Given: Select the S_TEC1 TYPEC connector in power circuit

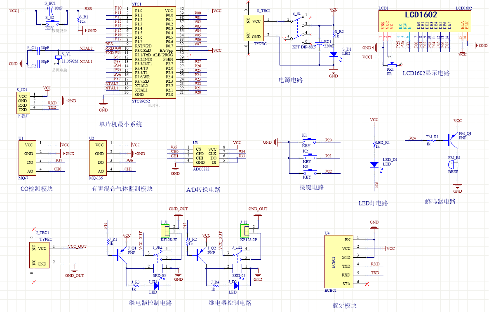Looking at the screenshot, I should [253, 28].
